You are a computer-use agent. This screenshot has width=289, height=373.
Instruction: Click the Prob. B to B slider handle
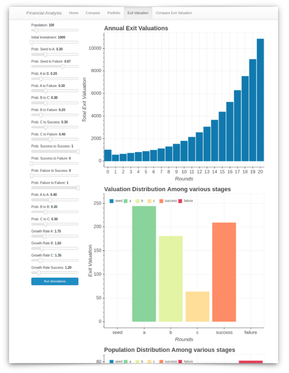pyautogui.click(x=45, y=212)
